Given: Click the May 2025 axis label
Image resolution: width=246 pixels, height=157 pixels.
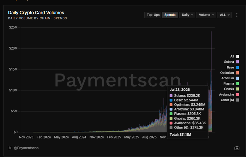Looking at the screenshot, I should click(131, 137).
